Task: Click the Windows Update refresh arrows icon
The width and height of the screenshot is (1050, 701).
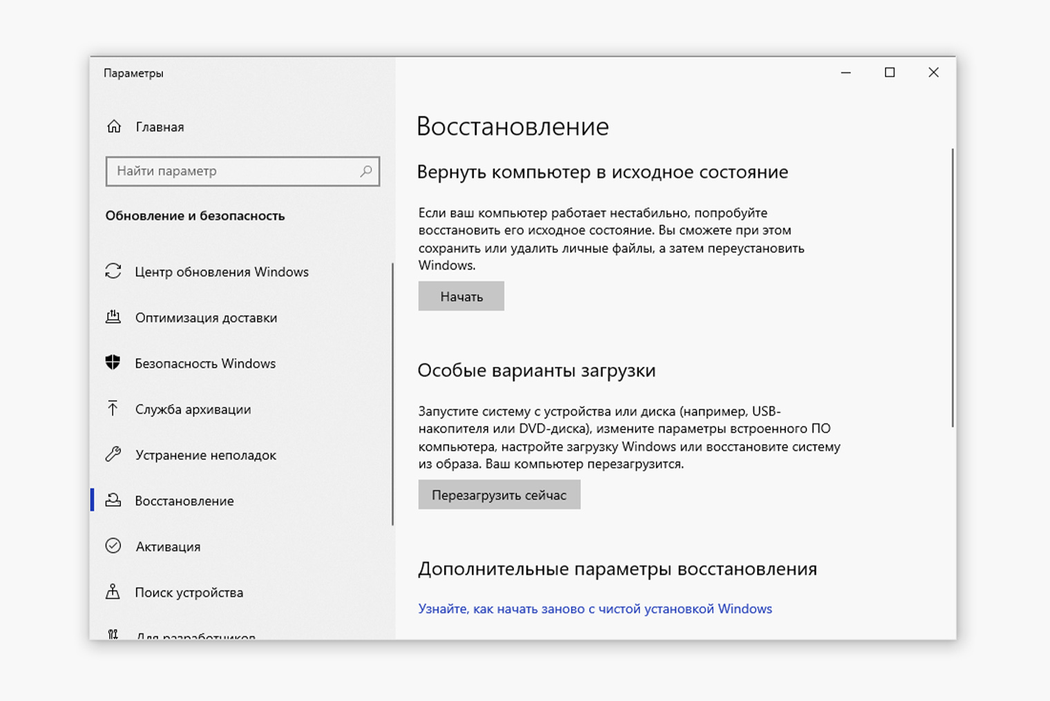Action: click(113, 271)
